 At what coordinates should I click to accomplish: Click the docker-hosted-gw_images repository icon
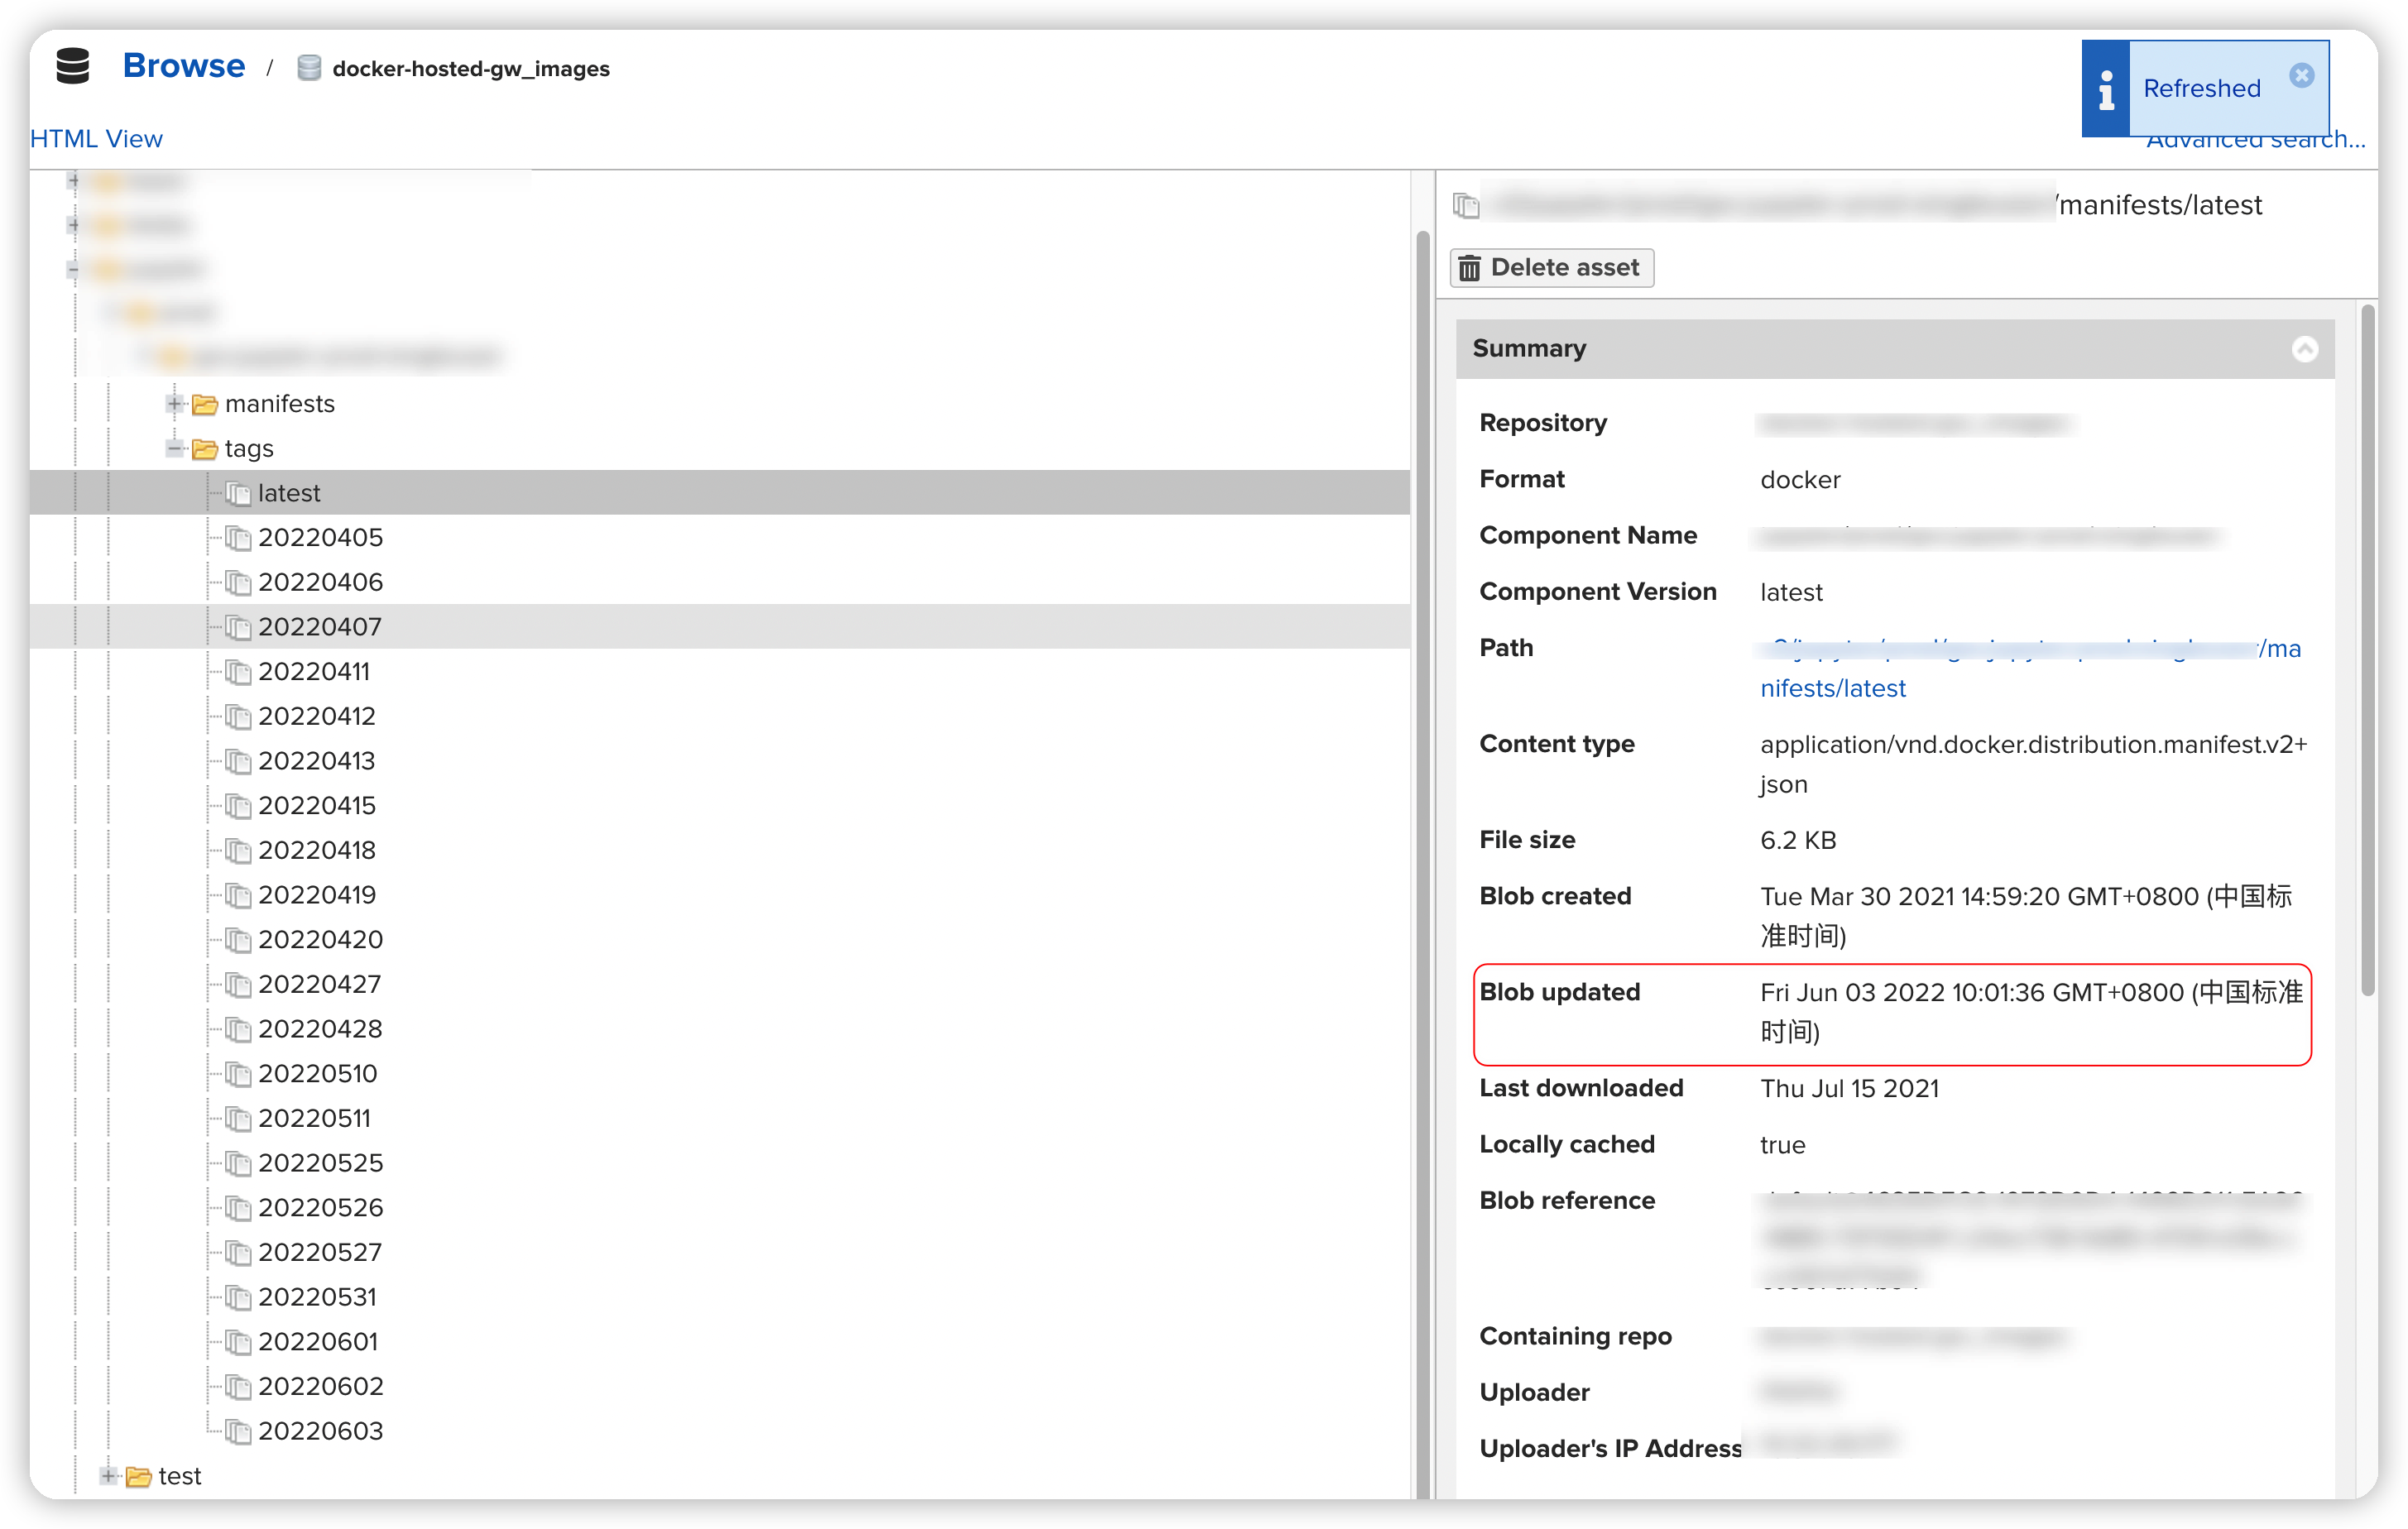(309, 68)
